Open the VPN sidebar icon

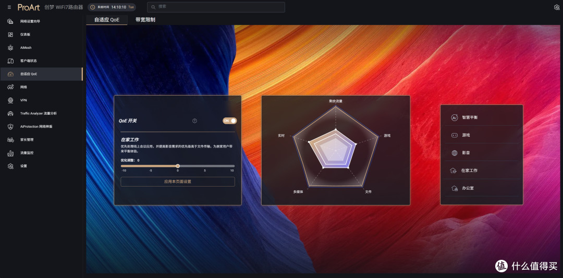(x=10, y=100)
